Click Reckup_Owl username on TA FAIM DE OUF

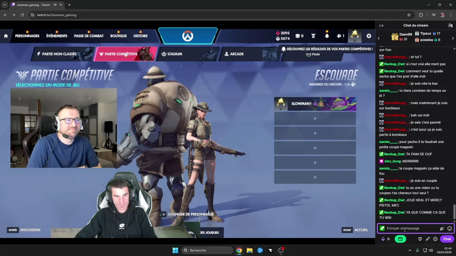(394, 154)
